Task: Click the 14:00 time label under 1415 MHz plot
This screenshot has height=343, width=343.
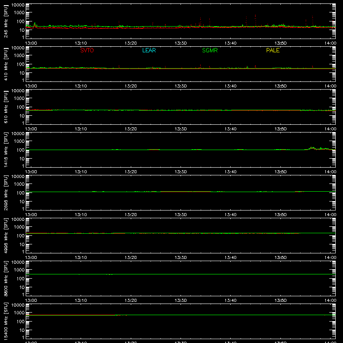Action: click(x=330, y=172)
